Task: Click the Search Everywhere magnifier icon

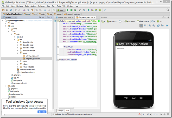Action: [168, 10]
